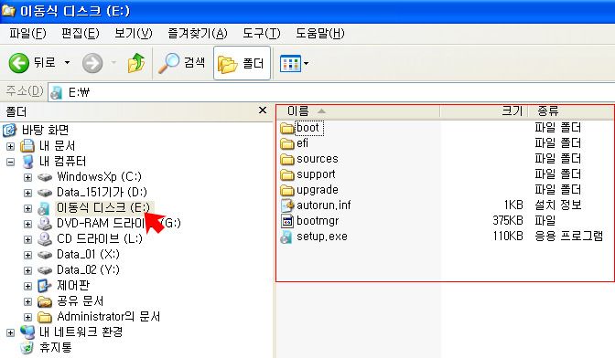Click the bootmgr file icon
This screenshot has height=358, width=615.
pos(287,221)
